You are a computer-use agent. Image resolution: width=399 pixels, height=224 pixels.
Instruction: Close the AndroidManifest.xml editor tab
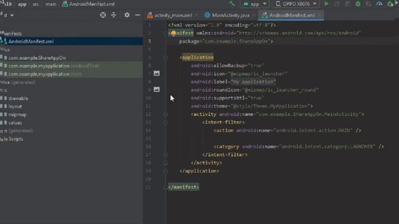[319, 16]
